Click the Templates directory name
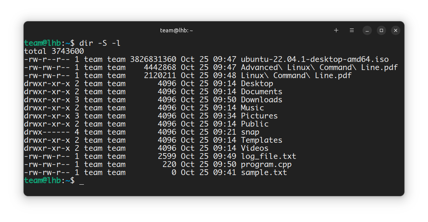Viewport: 428px width, 222px height. [x=261, y=140]
